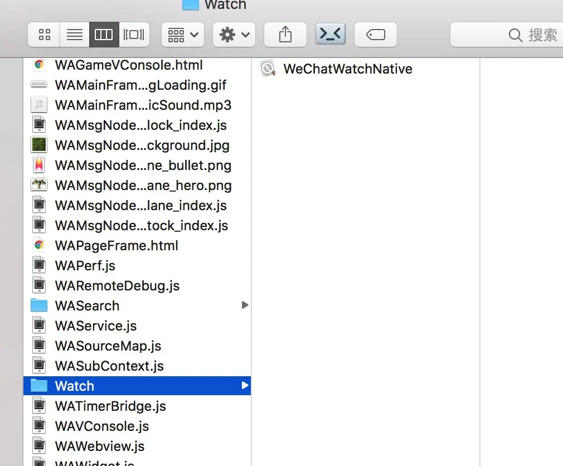Select WASubContext.js file
Screen dimensions: 563x466
[x=137, y=366]
